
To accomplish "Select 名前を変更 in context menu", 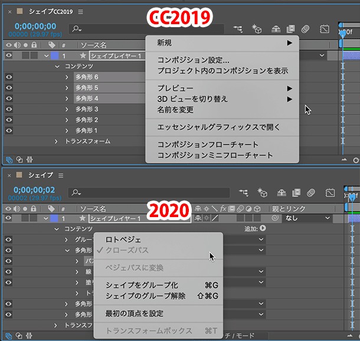I will (222, 110).
